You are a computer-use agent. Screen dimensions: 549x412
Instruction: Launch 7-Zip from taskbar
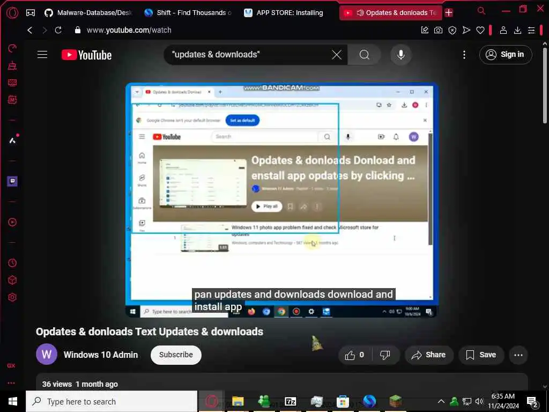tap(290, 401)
